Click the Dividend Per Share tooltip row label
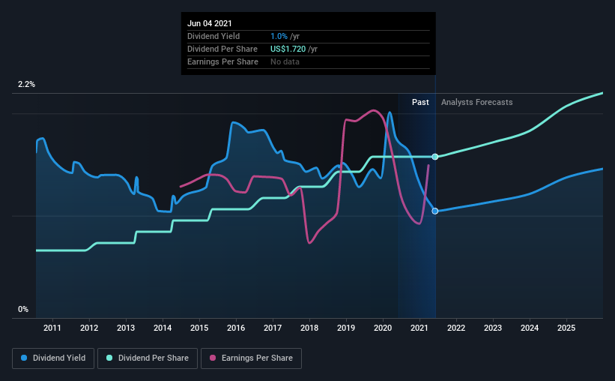The height and width of the screenshot is (381, 615). click(x=222, y=49)
